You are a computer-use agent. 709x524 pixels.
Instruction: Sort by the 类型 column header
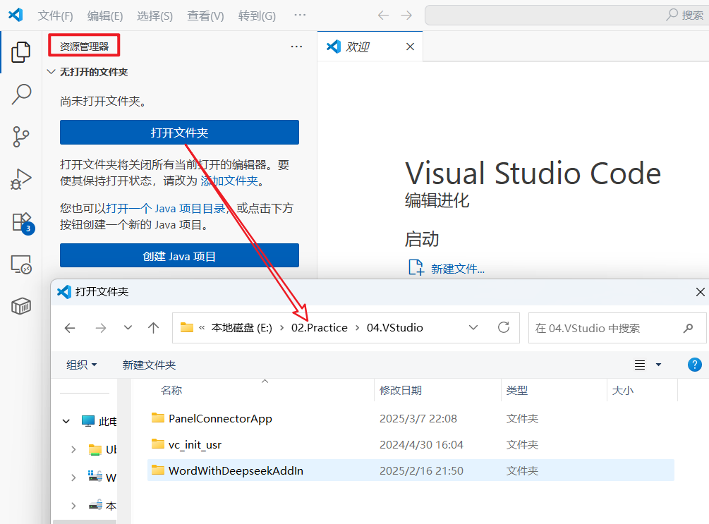pos(517,390)
